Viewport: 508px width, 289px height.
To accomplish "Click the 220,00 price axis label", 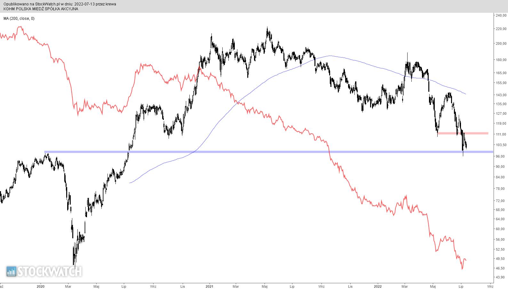I will [x=501, y=29].
